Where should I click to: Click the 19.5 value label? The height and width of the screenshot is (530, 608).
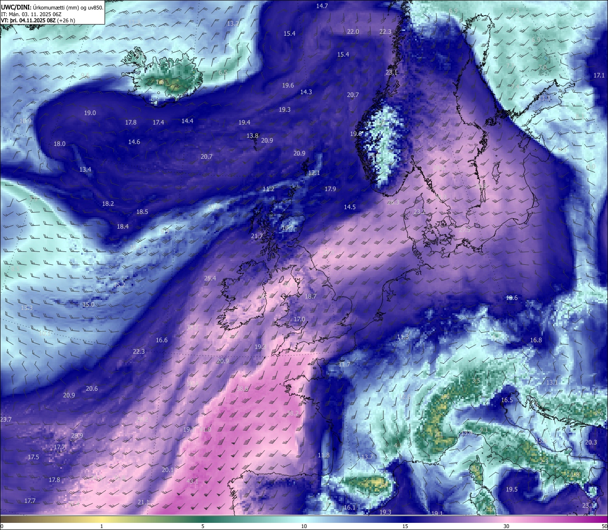coord(512,490)
